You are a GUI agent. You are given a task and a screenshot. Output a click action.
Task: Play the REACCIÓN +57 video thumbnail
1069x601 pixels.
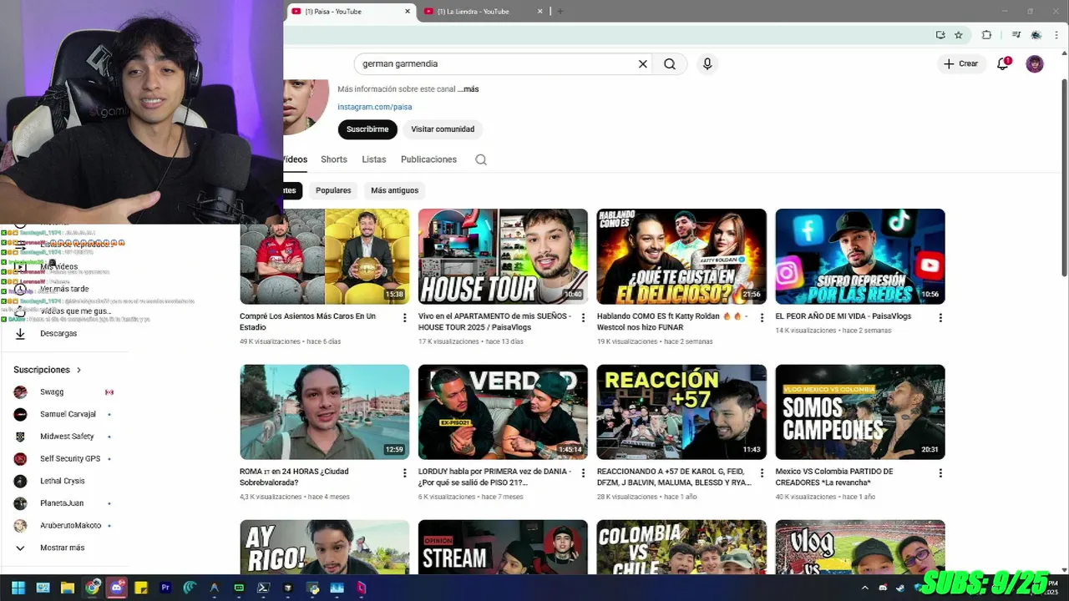click(681, 412)
